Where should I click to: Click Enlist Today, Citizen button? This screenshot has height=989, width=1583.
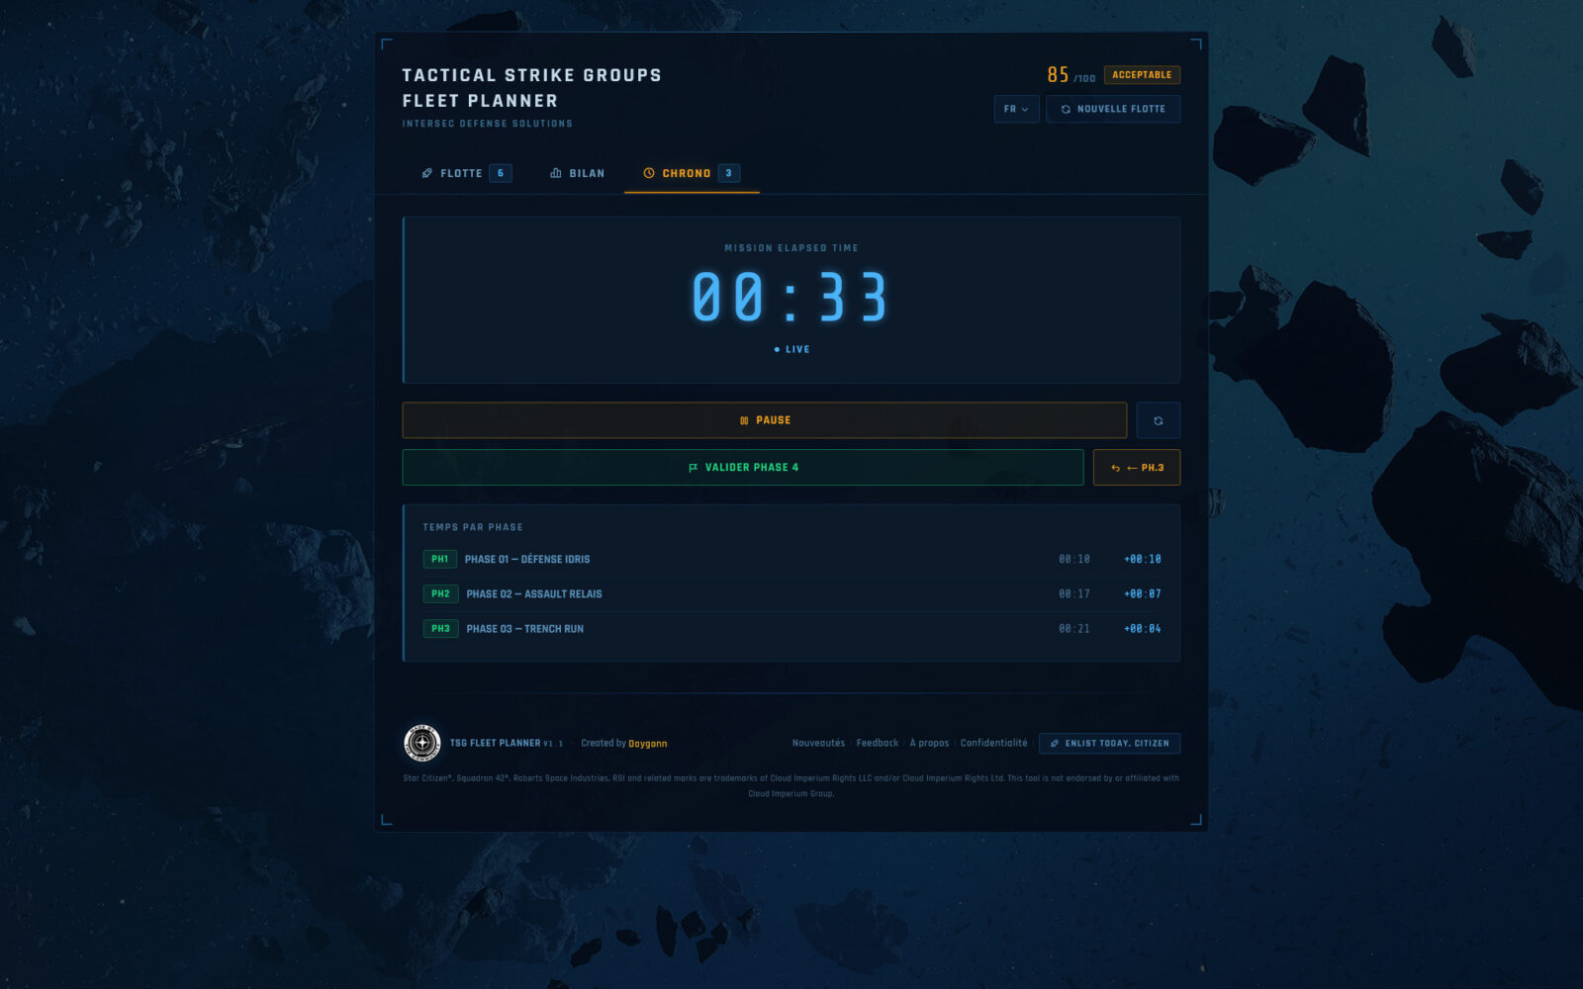[1109, 743]
